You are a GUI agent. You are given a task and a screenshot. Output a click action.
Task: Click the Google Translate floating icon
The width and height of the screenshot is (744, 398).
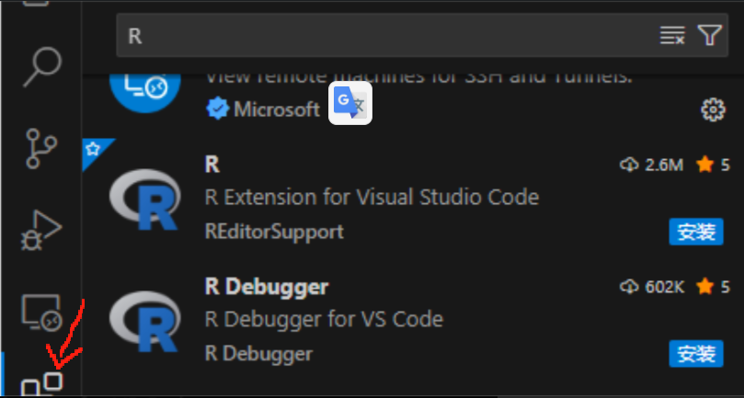350,103
